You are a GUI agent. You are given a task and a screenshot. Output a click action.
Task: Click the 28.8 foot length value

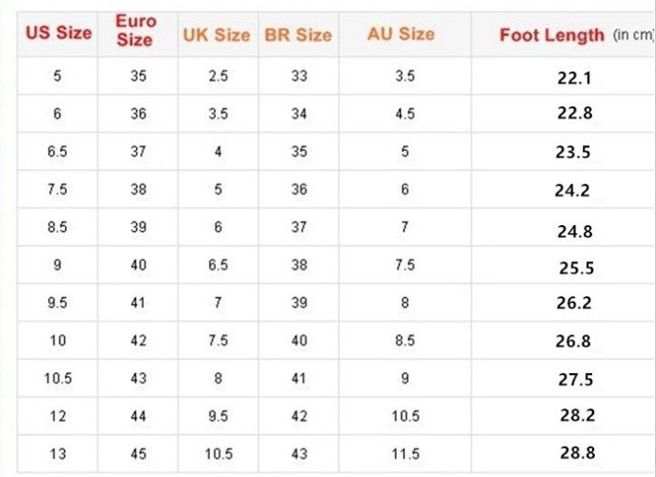(577, 453)
